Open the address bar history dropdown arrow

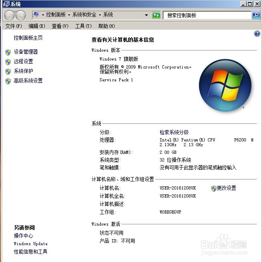146,15
